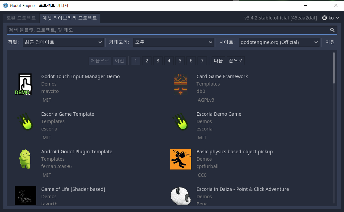This screenshot has width=344, height=212.
Task: Open Escoria Game Template title
Action: (68, 114)
